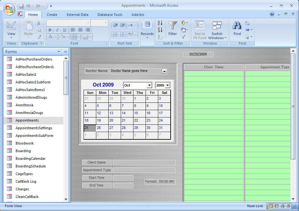
Task: Click the Appointment Type input field
Action: 144,170
